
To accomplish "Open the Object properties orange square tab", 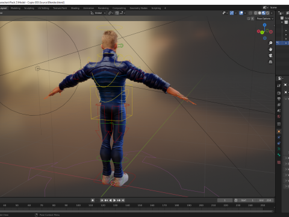I will point(279,131).
